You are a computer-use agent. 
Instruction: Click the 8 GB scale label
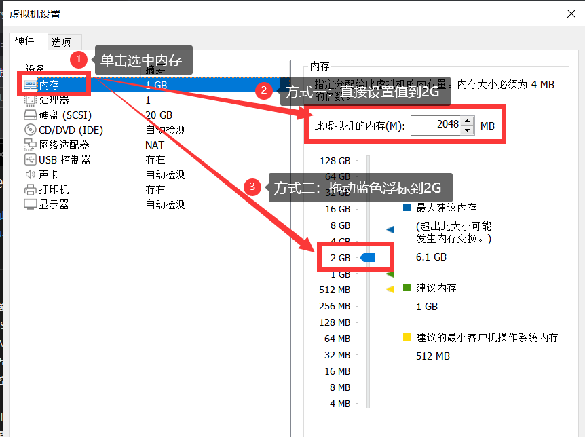click(x=340, y=225)
